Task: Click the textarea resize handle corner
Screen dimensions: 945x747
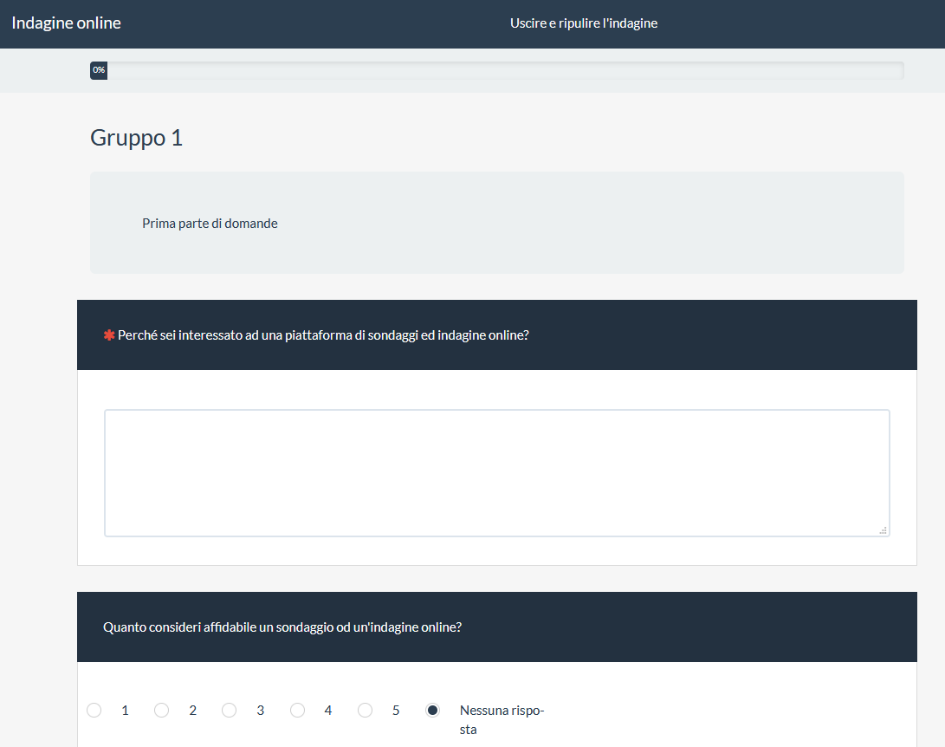Action: pyautogui.click(x=883, y=530)
